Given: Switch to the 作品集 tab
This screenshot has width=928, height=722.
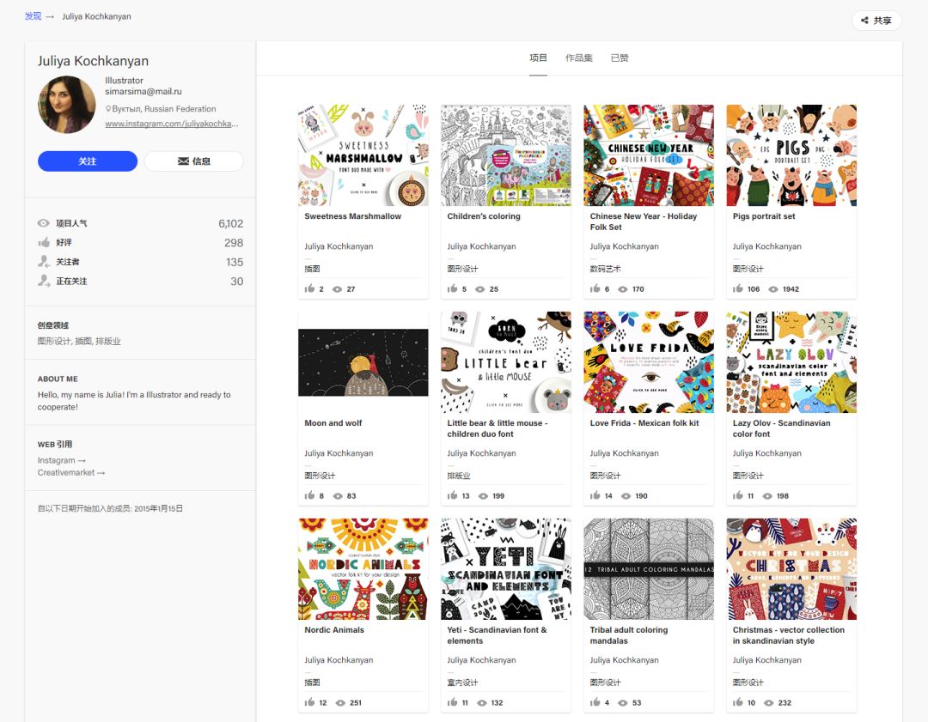Looking at the screenshot, I should click(578, 58).
